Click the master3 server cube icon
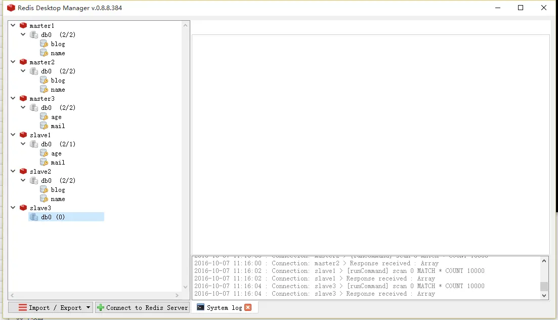This screenshot has height=320, width=558. [x=23, y=98]
